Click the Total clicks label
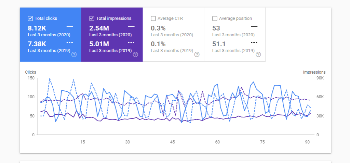The image size is (350, 163). 46,18
